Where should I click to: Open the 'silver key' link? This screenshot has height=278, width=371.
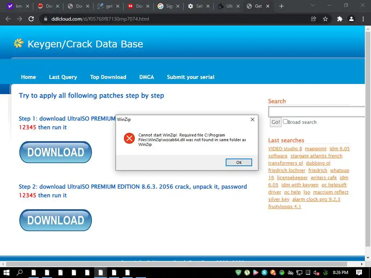tap(279, 199)
